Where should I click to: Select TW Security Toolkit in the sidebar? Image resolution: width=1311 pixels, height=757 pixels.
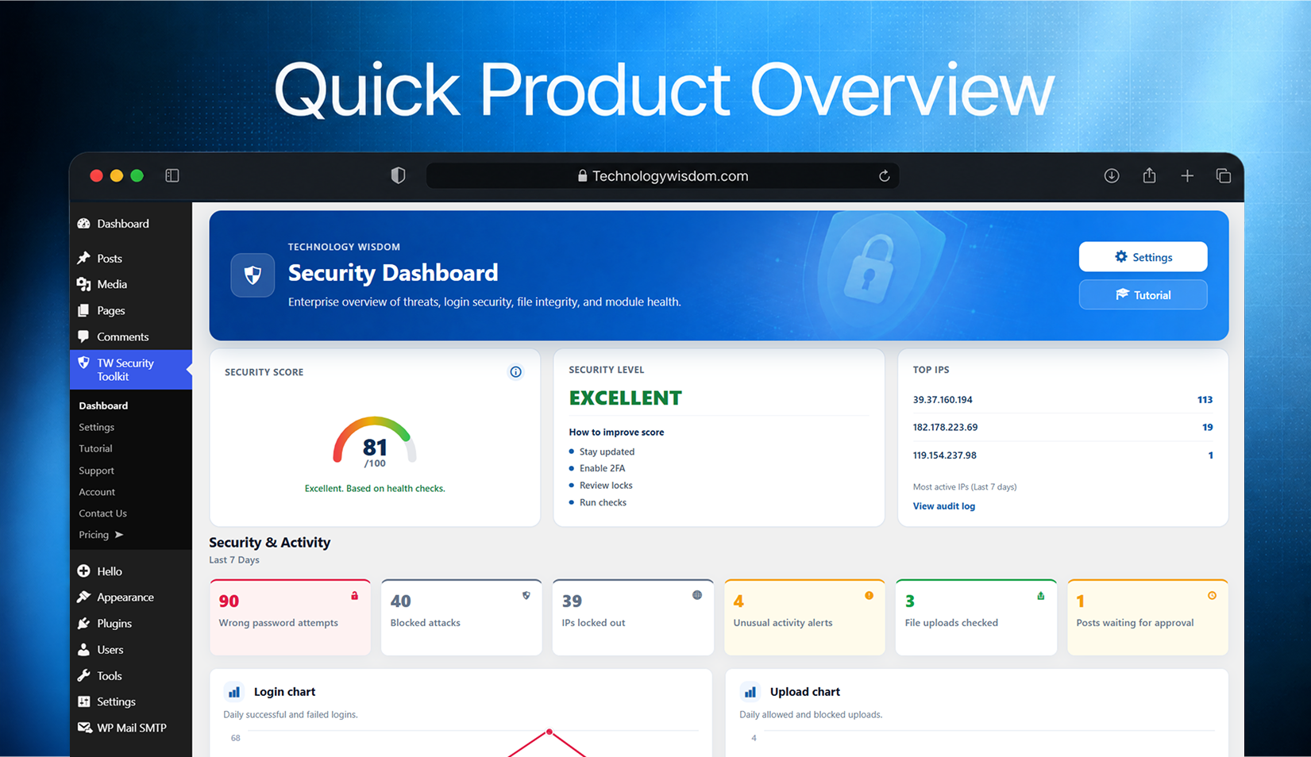tap(131, 370)
